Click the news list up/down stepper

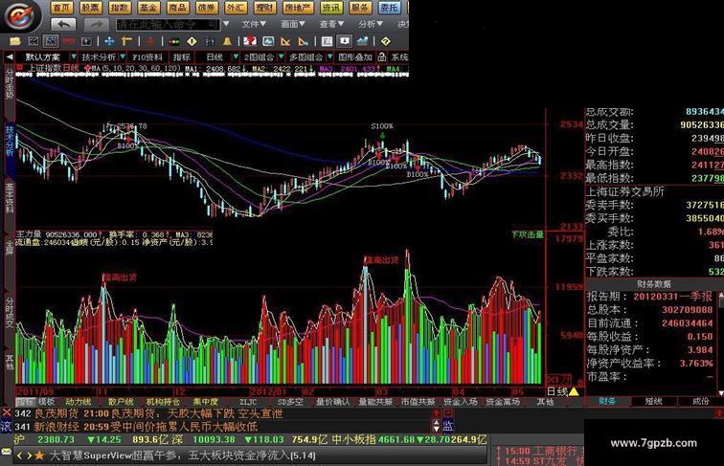tap(437, 426)
